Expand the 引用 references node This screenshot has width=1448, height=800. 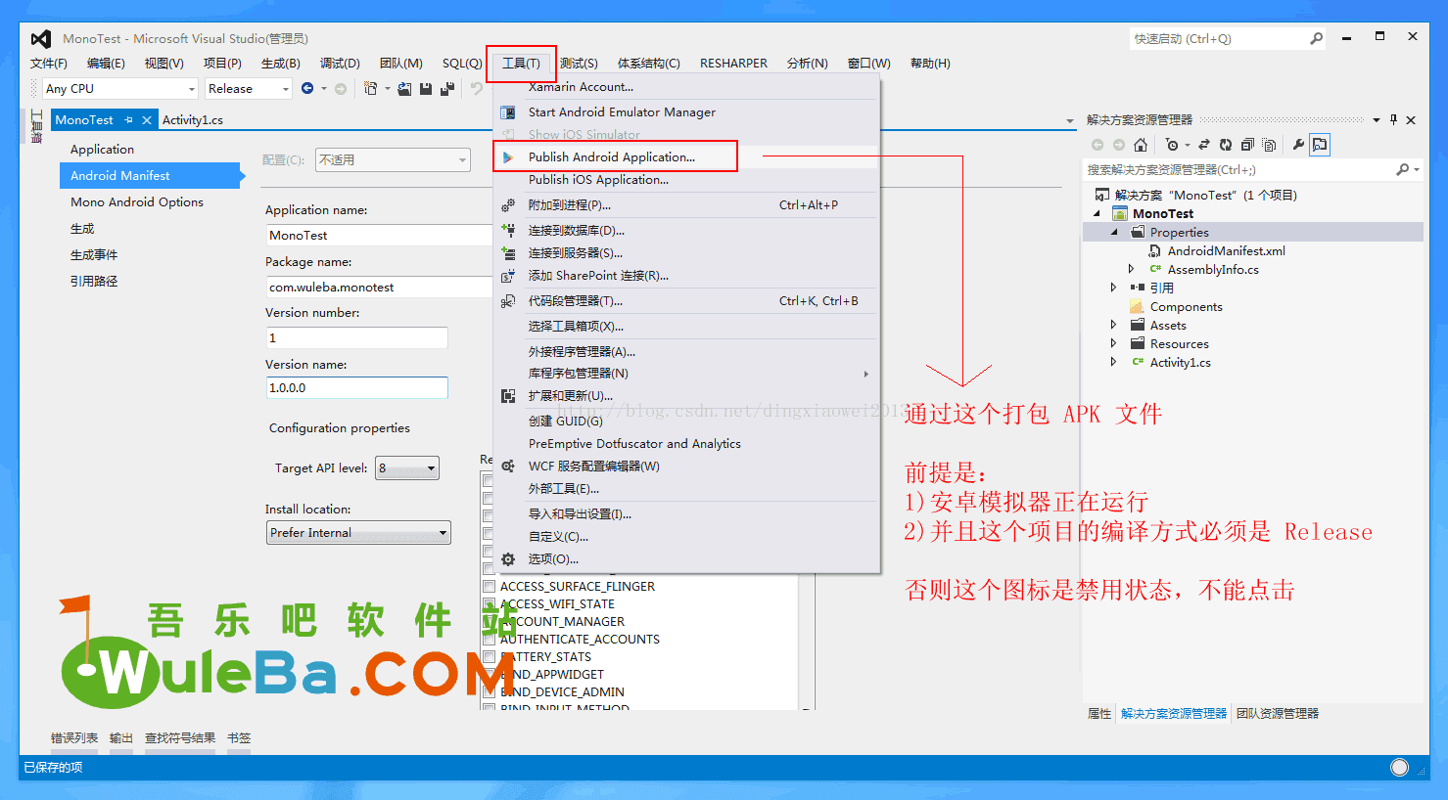click(1114, 288)
